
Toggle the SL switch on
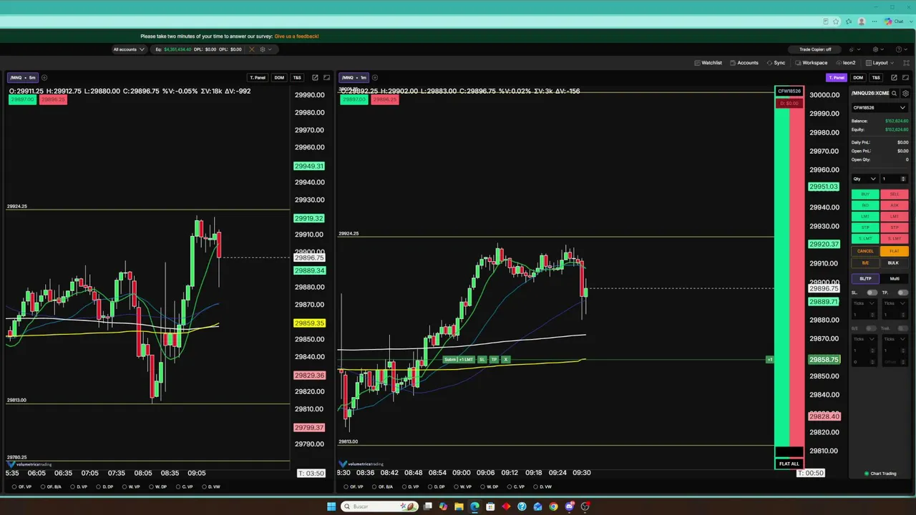(x=872, y=293)
